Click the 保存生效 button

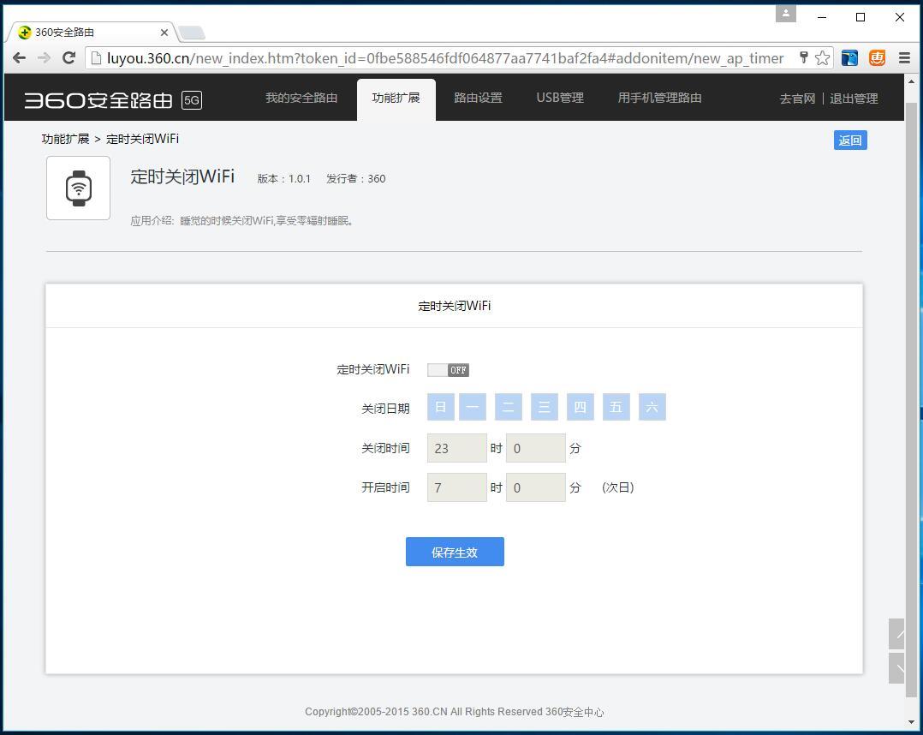[x=455, y=552]
